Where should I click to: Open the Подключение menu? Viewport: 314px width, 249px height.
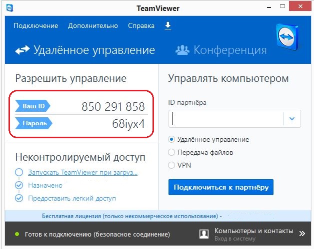click(36, 26)
